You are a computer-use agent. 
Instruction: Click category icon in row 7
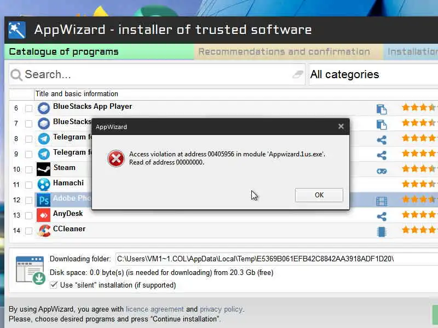[x=382, y=125]
